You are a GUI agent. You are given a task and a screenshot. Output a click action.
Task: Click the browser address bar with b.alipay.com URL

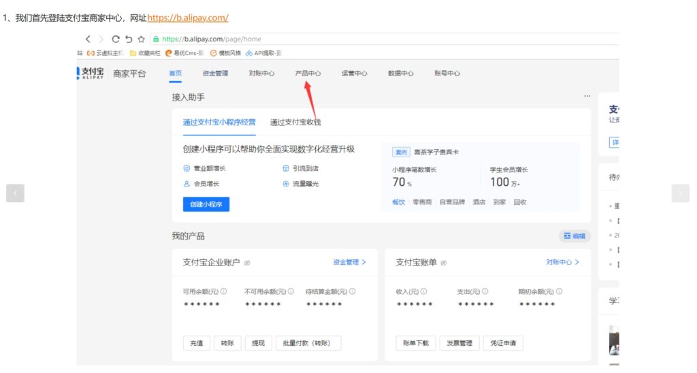[x=385, y=39]
